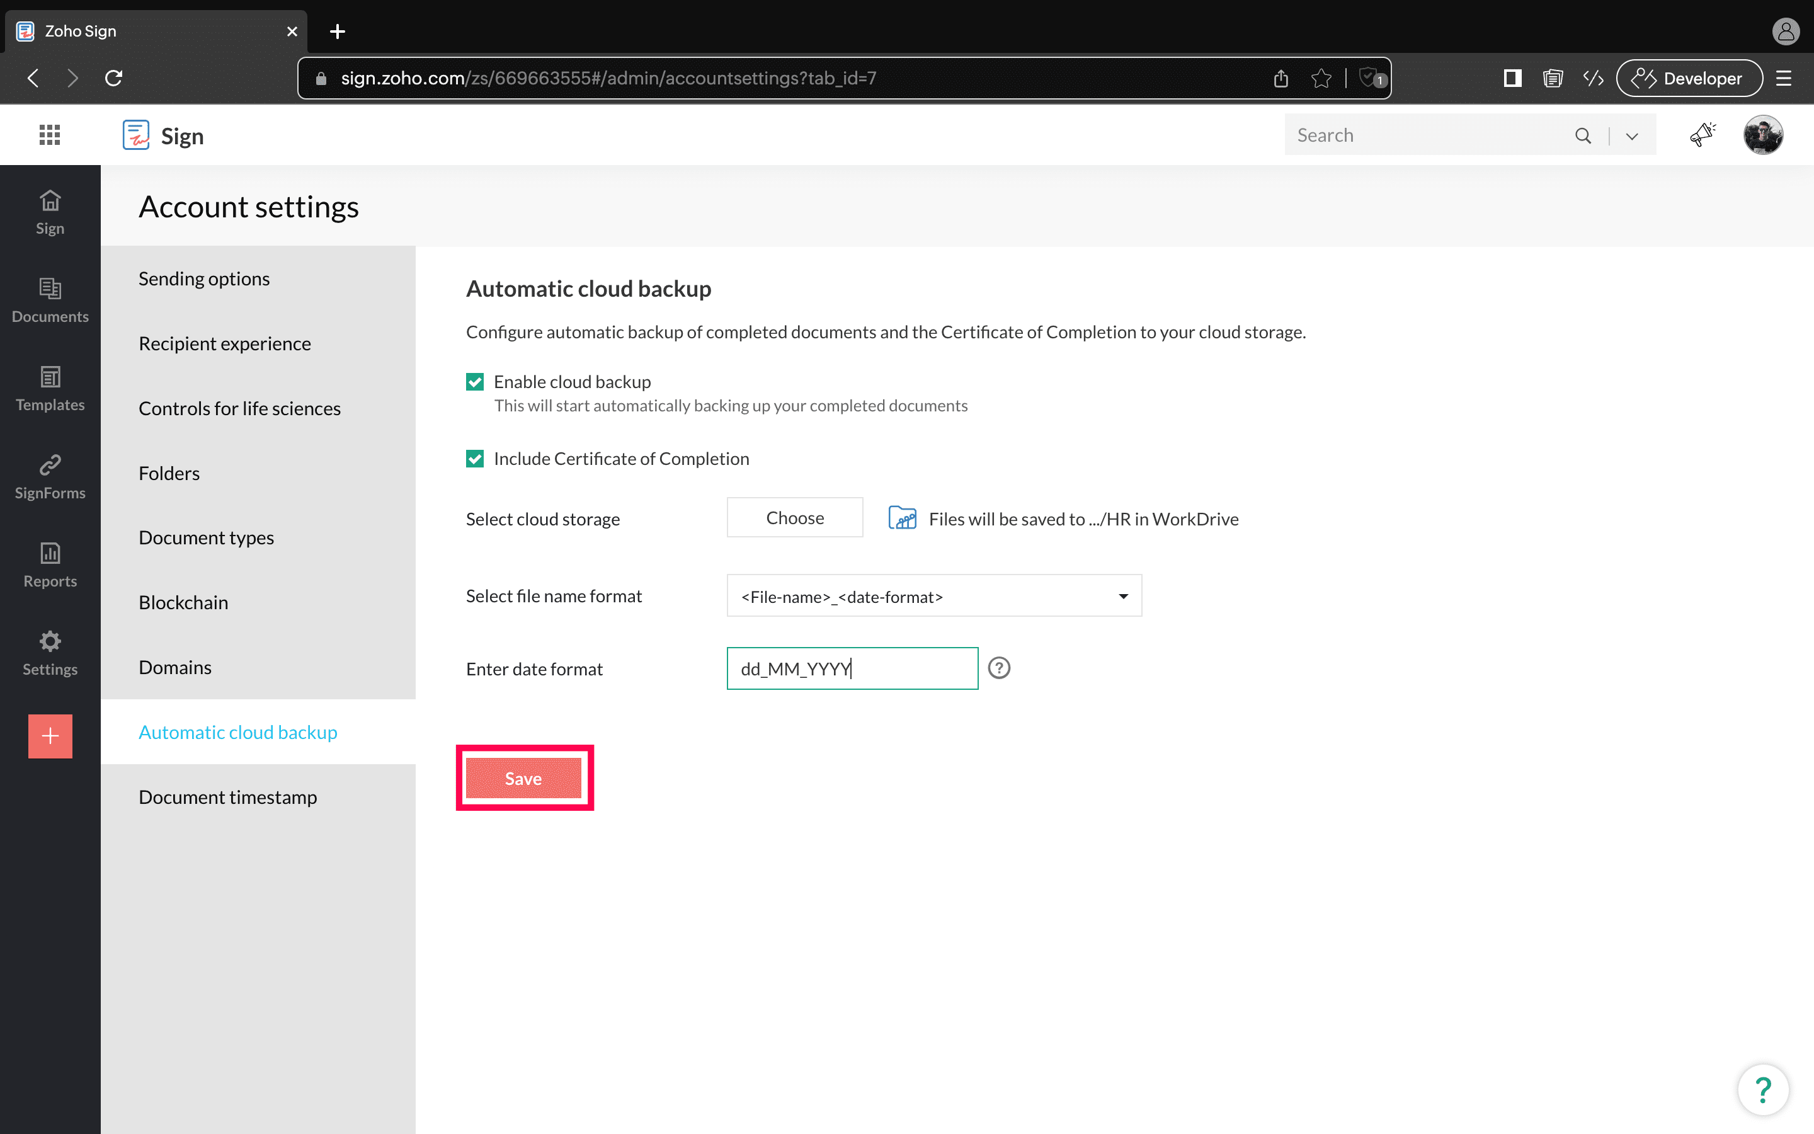
Task: Open the announcements megaphone icon
Action: tap(1703, 135)
